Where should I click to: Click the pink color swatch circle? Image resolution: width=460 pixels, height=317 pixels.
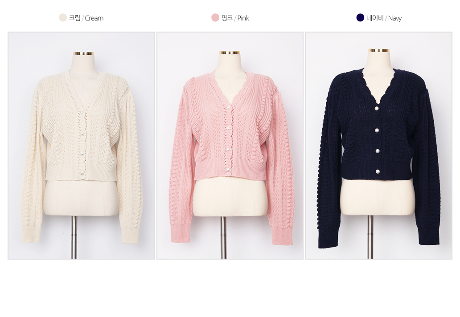click(x=215, y=17)
